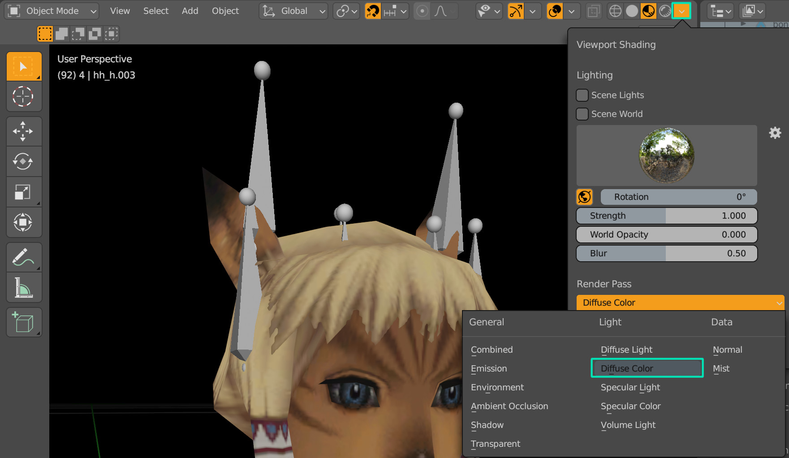
Task: Choose the Ambient Occlusion render pass
Action: click(x=509, y=406)
